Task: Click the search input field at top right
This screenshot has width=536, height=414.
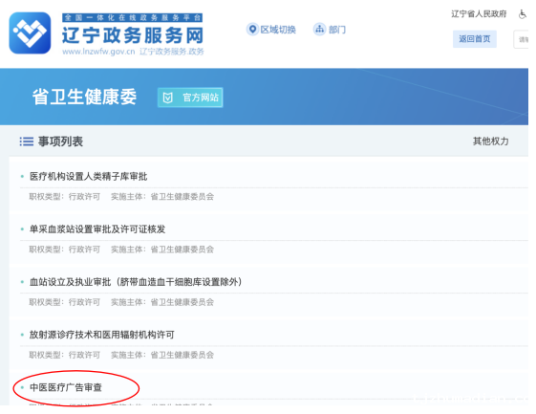Action: point(521,39)
